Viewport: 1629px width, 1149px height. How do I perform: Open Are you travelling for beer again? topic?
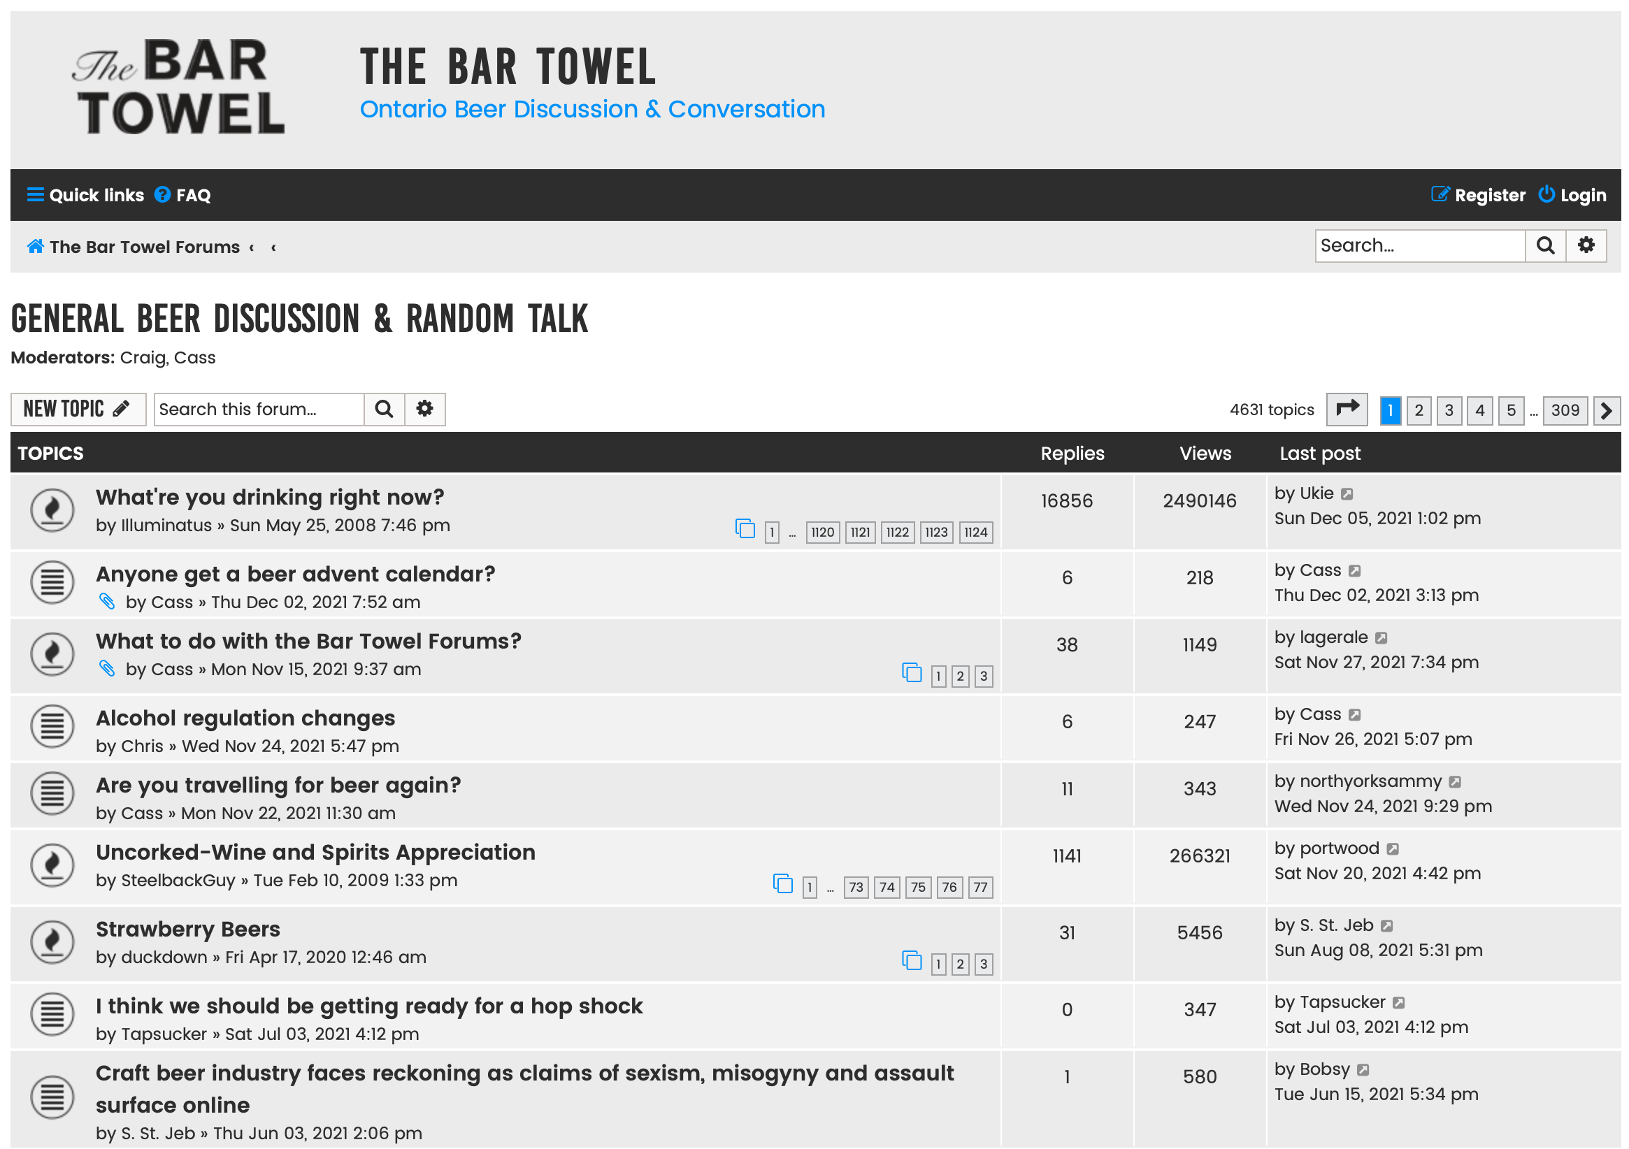[x=278, y=785]
